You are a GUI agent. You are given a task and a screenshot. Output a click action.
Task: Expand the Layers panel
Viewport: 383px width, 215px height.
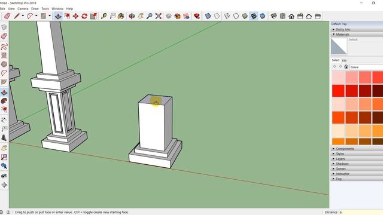tap(357, 159)
